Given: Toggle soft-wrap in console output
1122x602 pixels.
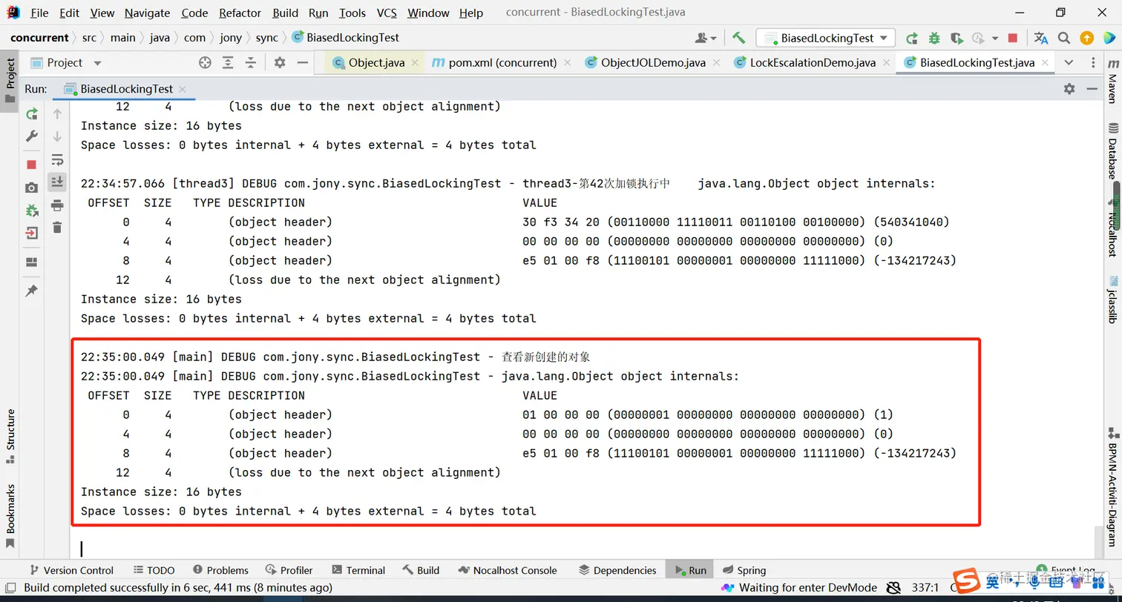Looking at the screenshot, I should pos(57,159).
